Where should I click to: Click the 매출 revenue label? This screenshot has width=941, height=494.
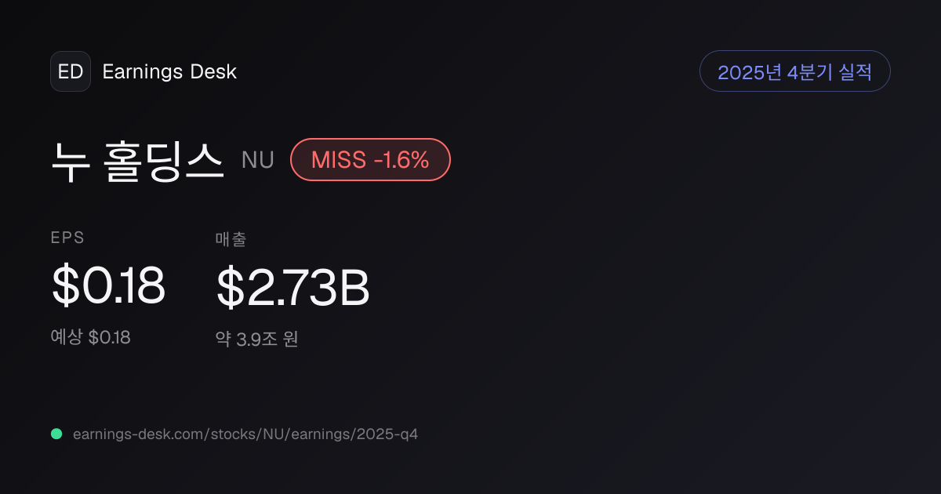(231, 239)
